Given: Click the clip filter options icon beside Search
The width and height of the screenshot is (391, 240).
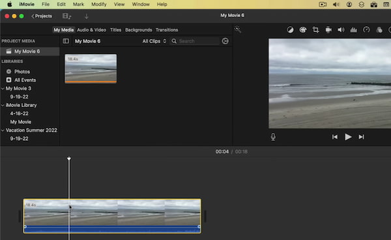Looking at the screenshot, I should tap(225, 41).
